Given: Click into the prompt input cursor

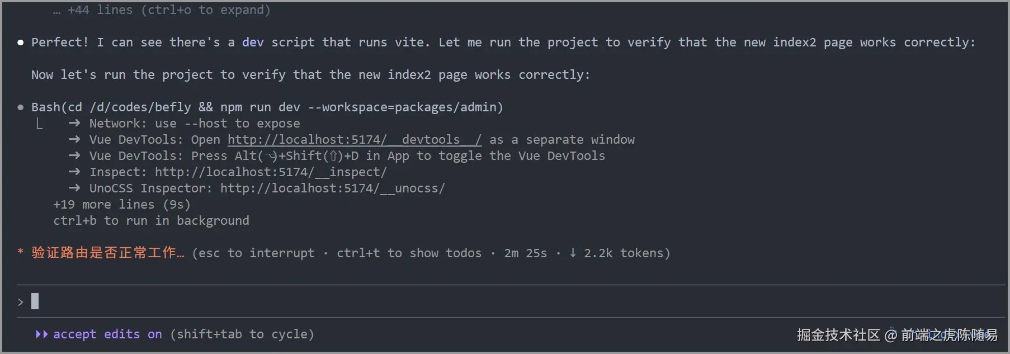Looking at the screenshot, I should click(35, 301).
